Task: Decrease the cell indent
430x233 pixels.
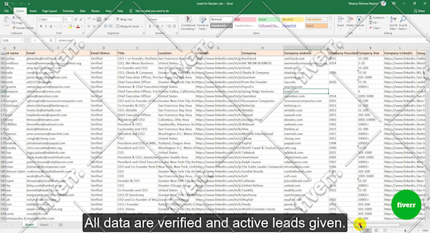Action: (x=106, y=27)
